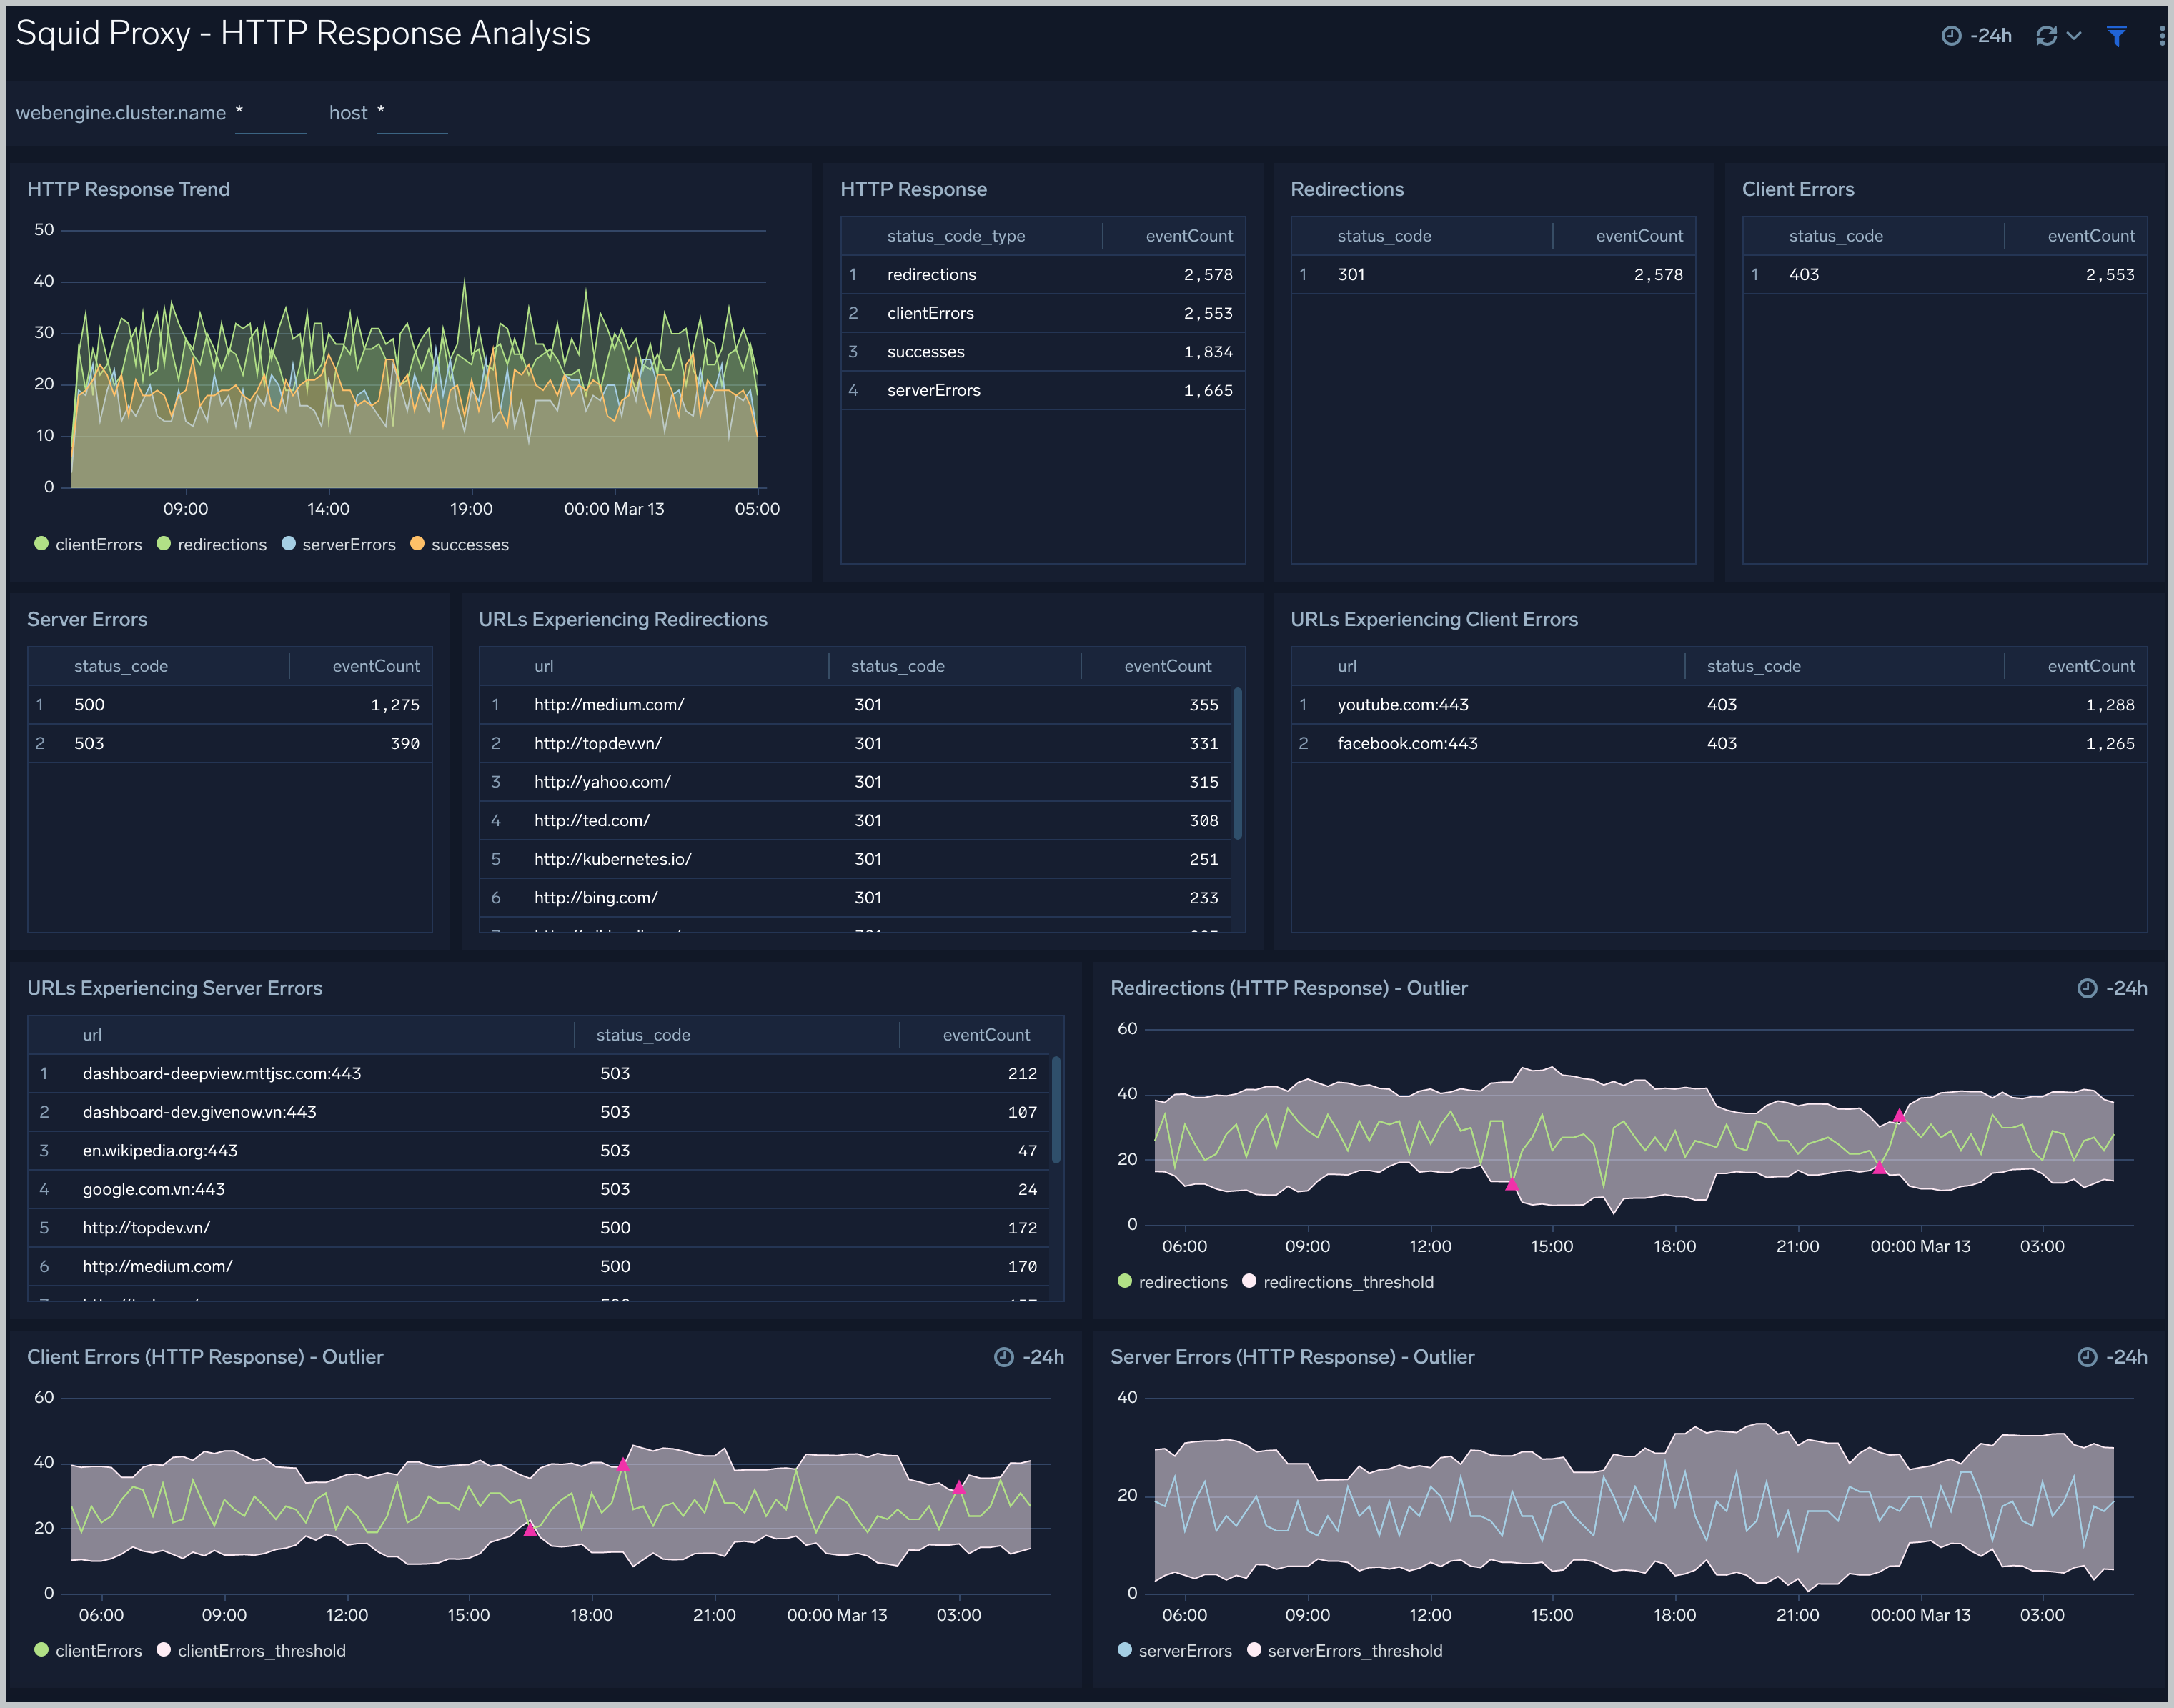Open the blue filter icon
This screenshot has height=1708, width=2174.
click(x=2116, y=36)
